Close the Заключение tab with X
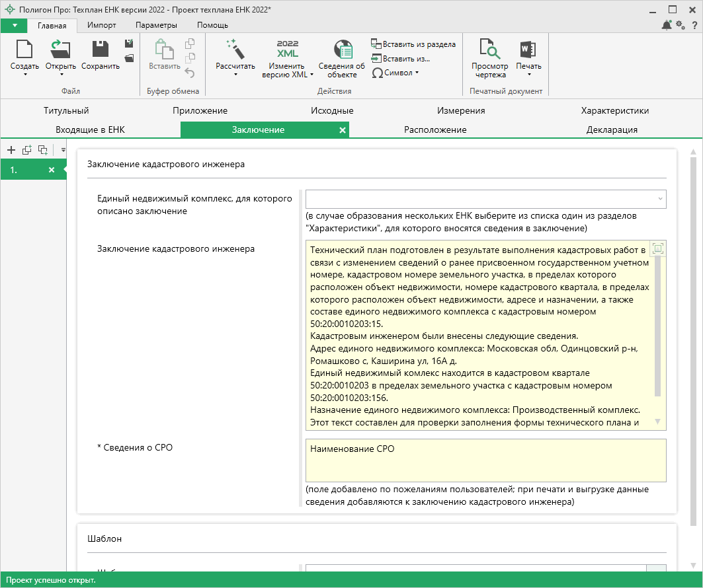The image size is (703, 588). coord(342,130)
